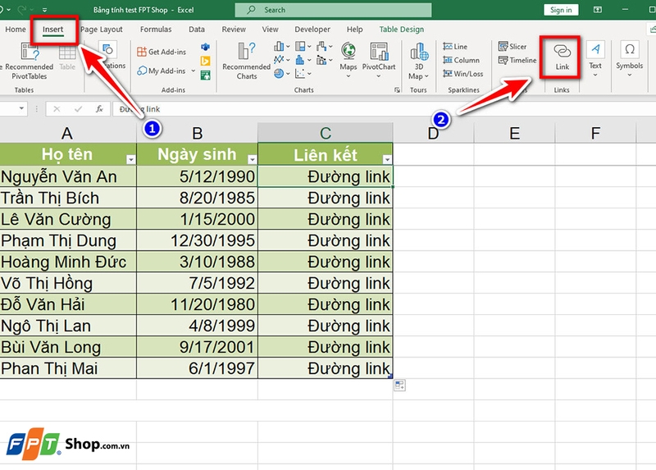The width and height of the screenshot is (656, 470).
Task: Switch to the Formulas tab
Action: point(156,30)
